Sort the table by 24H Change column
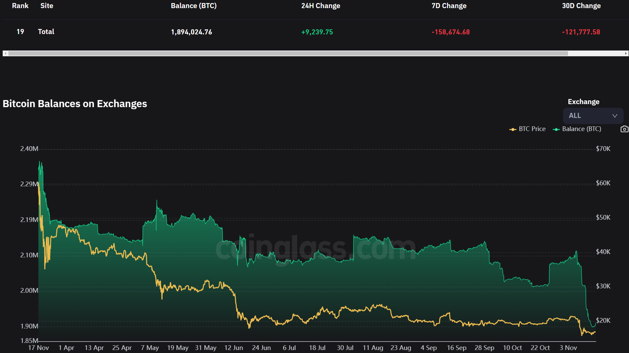This screenshot has width=629, height=353. click(x=320, y=6)
